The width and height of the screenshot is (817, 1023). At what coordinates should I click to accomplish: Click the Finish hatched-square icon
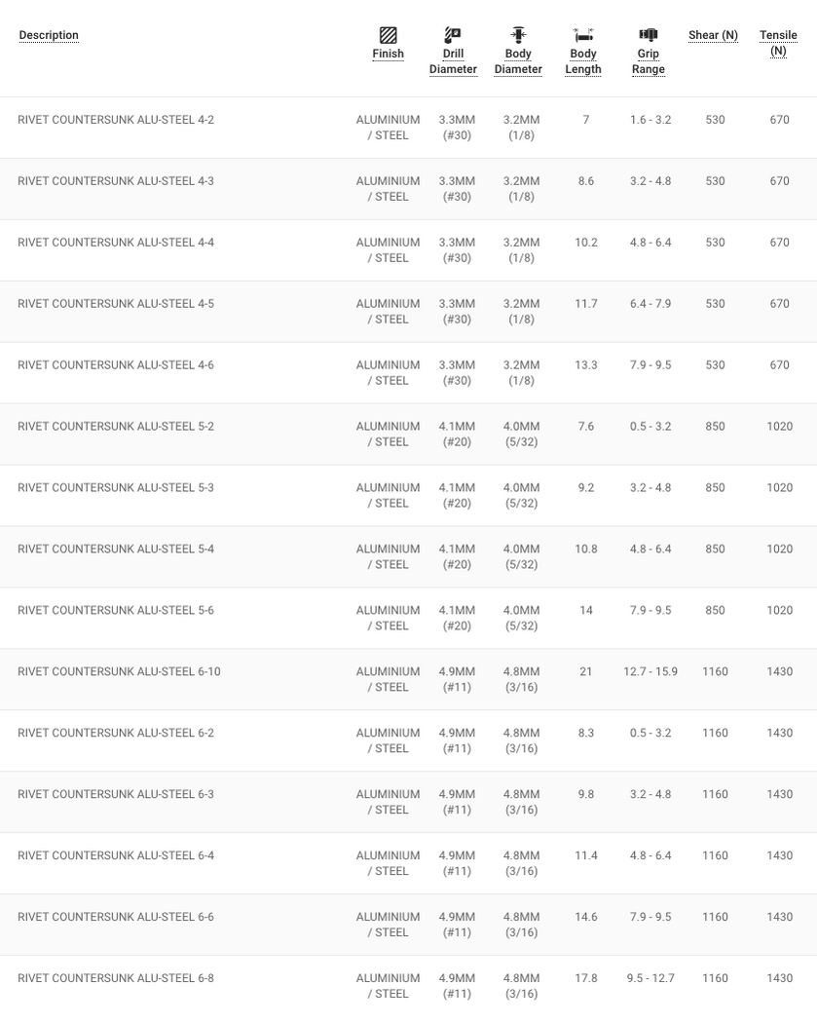(x=388, y=34)
